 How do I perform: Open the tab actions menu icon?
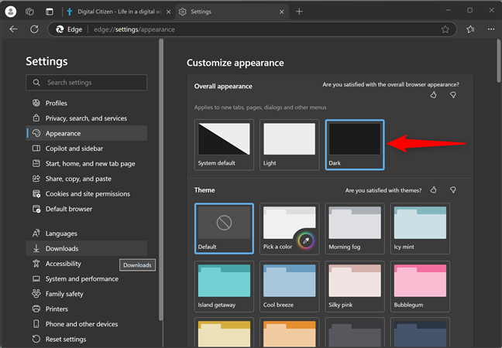click(50, 12)
